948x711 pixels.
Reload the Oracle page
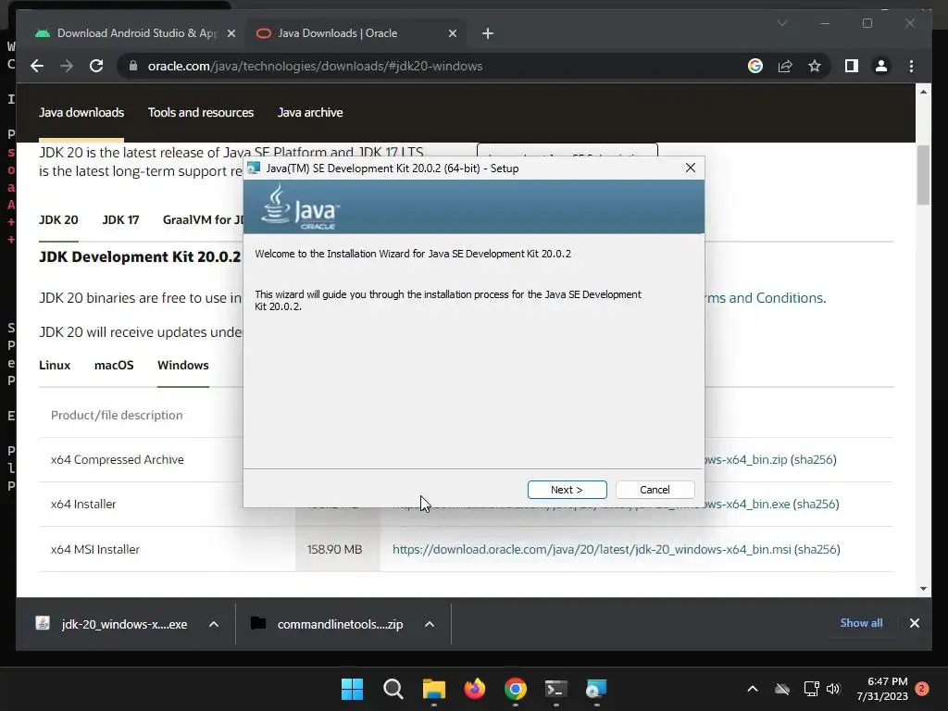[96, 66]
